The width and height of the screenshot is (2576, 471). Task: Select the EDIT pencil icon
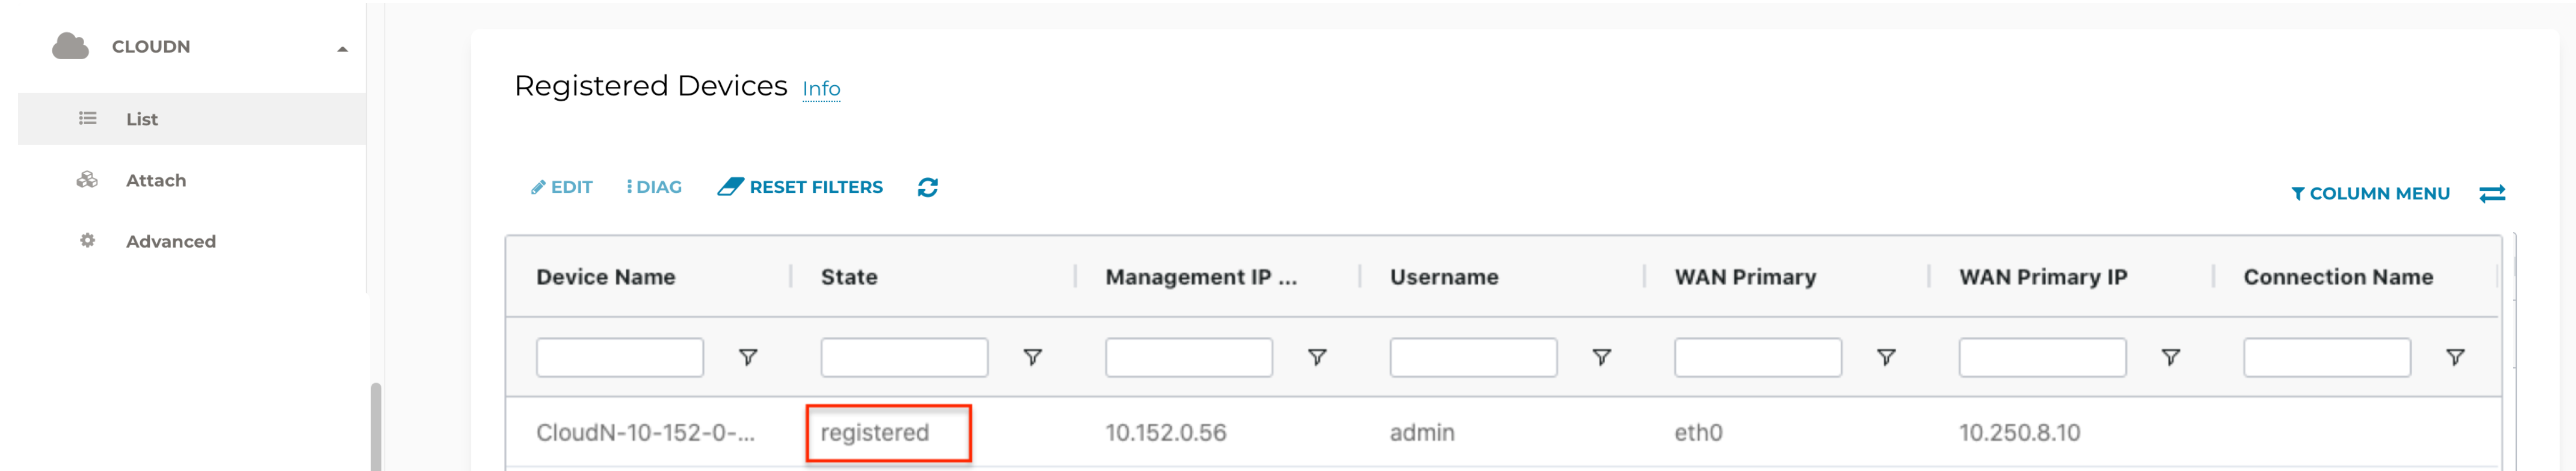pos(539,187)
